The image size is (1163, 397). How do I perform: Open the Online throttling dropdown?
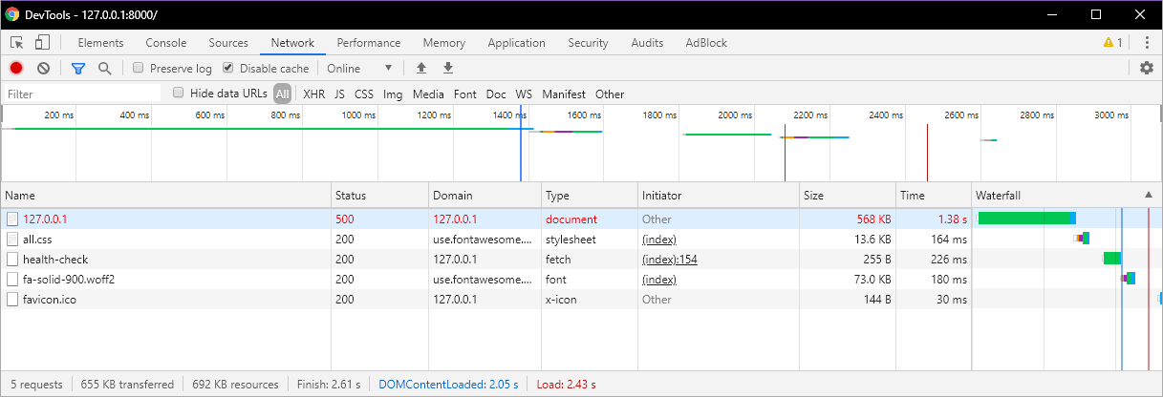pyautogui.click(x=359, y=69)
